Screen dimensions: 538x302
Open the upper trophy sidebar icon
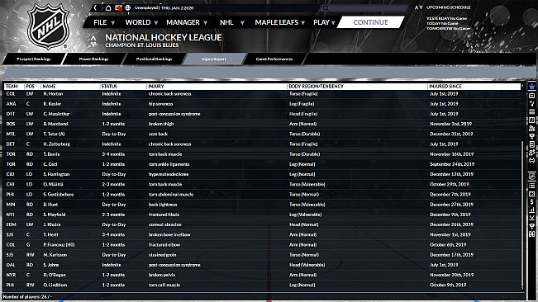click(532, 136)
